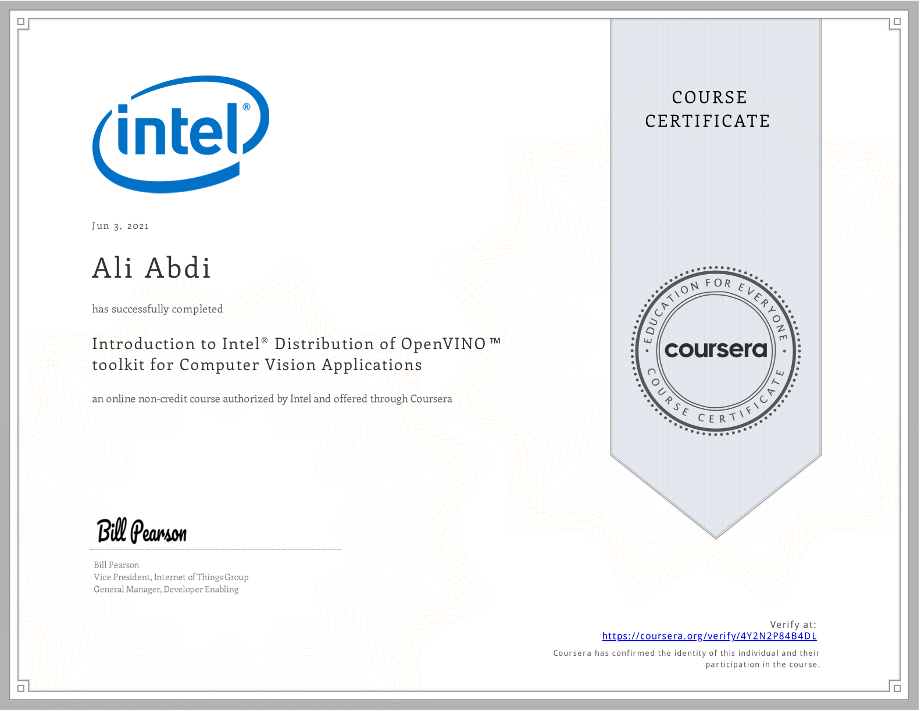The height and width of the screenshot is (711, 921).
Task: Click 'General Manager, Developer Enabling' text
Action: [x=166, y=589]
